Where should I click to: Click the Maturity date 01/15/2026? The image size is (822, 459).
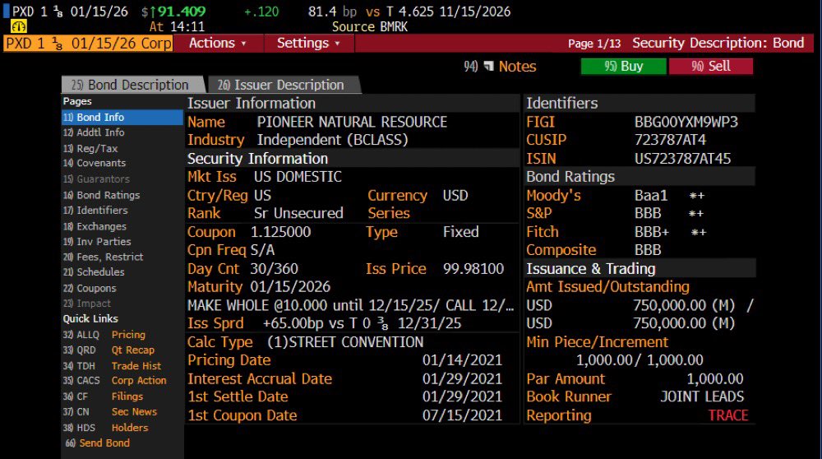(x=290, y=287)
